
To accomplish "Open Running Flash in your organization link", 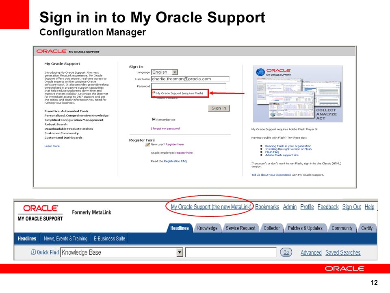I will 288,146.
